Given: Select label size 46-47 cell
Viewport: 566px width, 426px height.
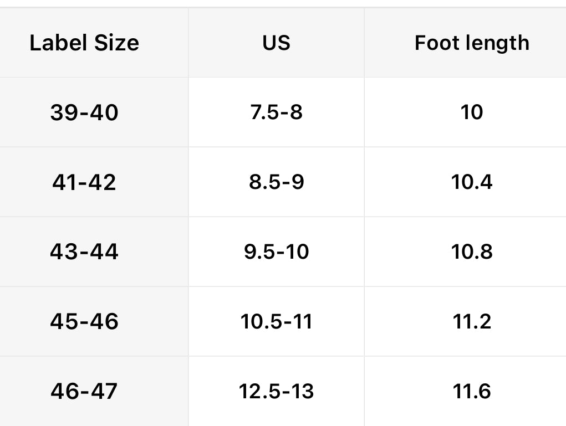Looking at the screenshot, I should [x=84, y=392].
